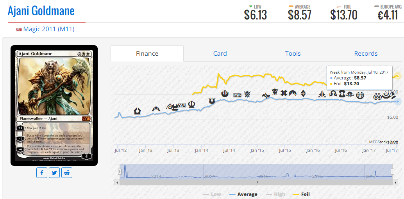Click the Battle for Zendikar diamond marker
This screenshot has height=199, width=404.
click(x=303, y=93)
